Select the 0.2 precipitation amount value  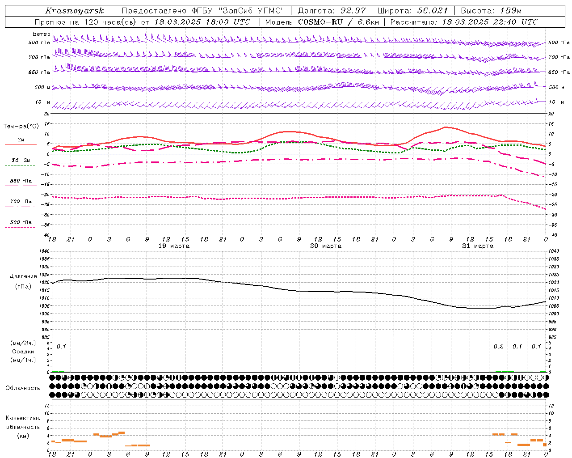(x=498, y=347)
